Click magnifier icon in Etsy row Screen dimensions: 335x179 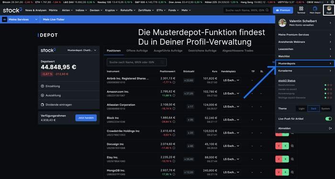click(292, 159)
